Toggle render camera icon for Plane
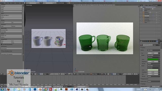This screenshot has height=91, width=162. [160, 22]
